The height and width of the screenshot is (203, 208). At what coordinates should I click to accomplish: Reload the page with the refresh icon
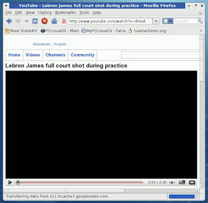coord(35,21)
